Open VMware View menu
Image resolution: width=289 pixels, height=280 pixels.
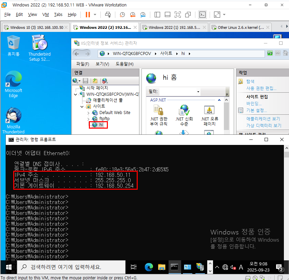tap(33, 15)
